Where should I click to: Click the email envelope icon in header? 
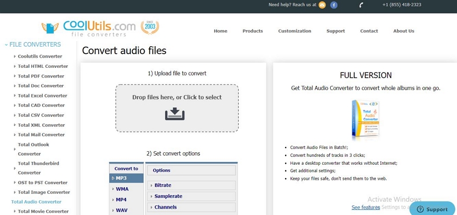point(322,5)
